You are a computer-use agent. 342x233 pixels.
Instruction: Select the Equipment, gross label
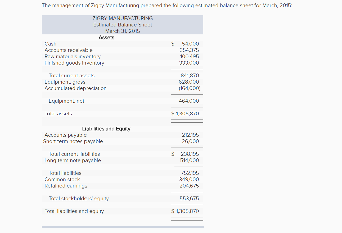(x=65, y=82)
